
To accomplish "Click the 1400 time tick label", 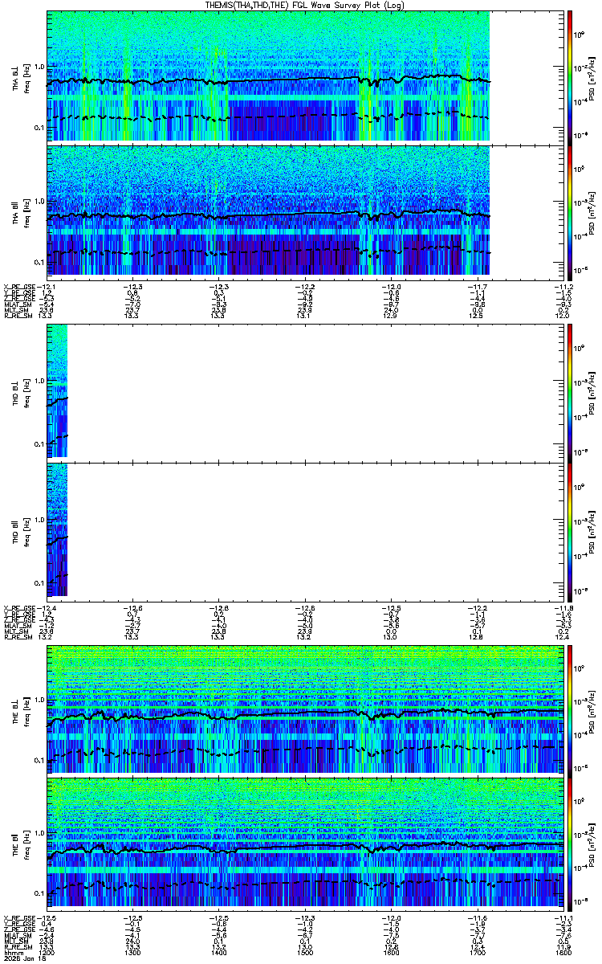I will 218,952.
